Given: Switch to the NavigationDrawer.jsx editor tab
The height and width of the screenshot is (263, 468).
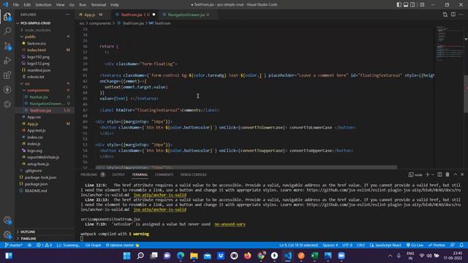Looking at the screenshot, I should point(187,15).
